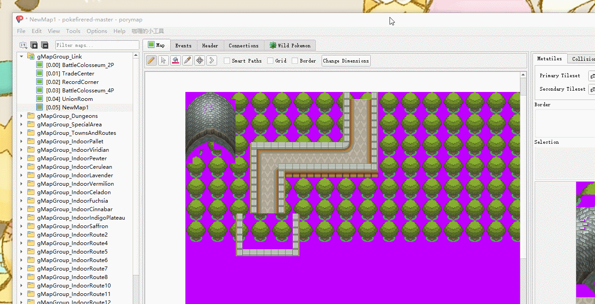Click the expand all folders icon
The width and height of the screenshot is (595, 304).
[x=34, y=45]
